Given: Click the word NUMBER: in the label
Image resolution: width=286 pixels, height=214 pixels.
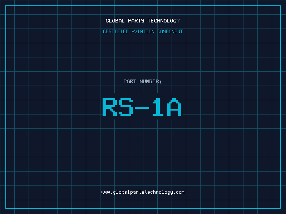Looking at the screenshot, I should coord(151,81).
